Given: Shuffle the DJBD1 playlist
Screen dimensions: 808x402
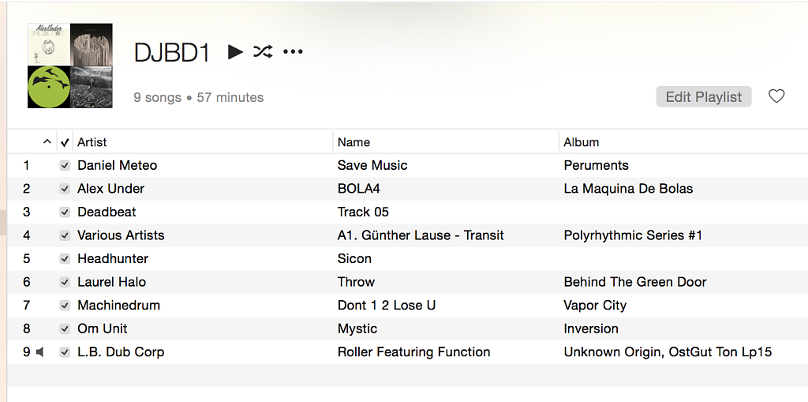Looking at the screenshot, I should coord(263,51).
